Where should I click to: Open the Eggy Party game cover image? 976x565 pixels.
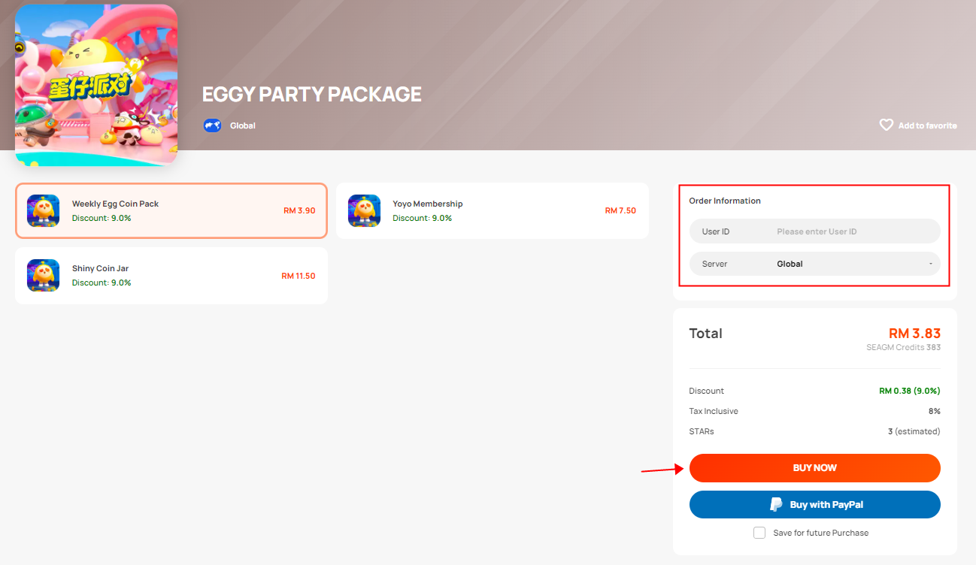click(96, 85)
